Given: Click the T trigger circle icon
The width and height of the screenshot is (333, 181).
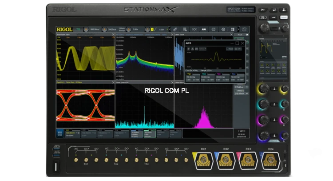Looking at the screenshot, I should (147, 29).
